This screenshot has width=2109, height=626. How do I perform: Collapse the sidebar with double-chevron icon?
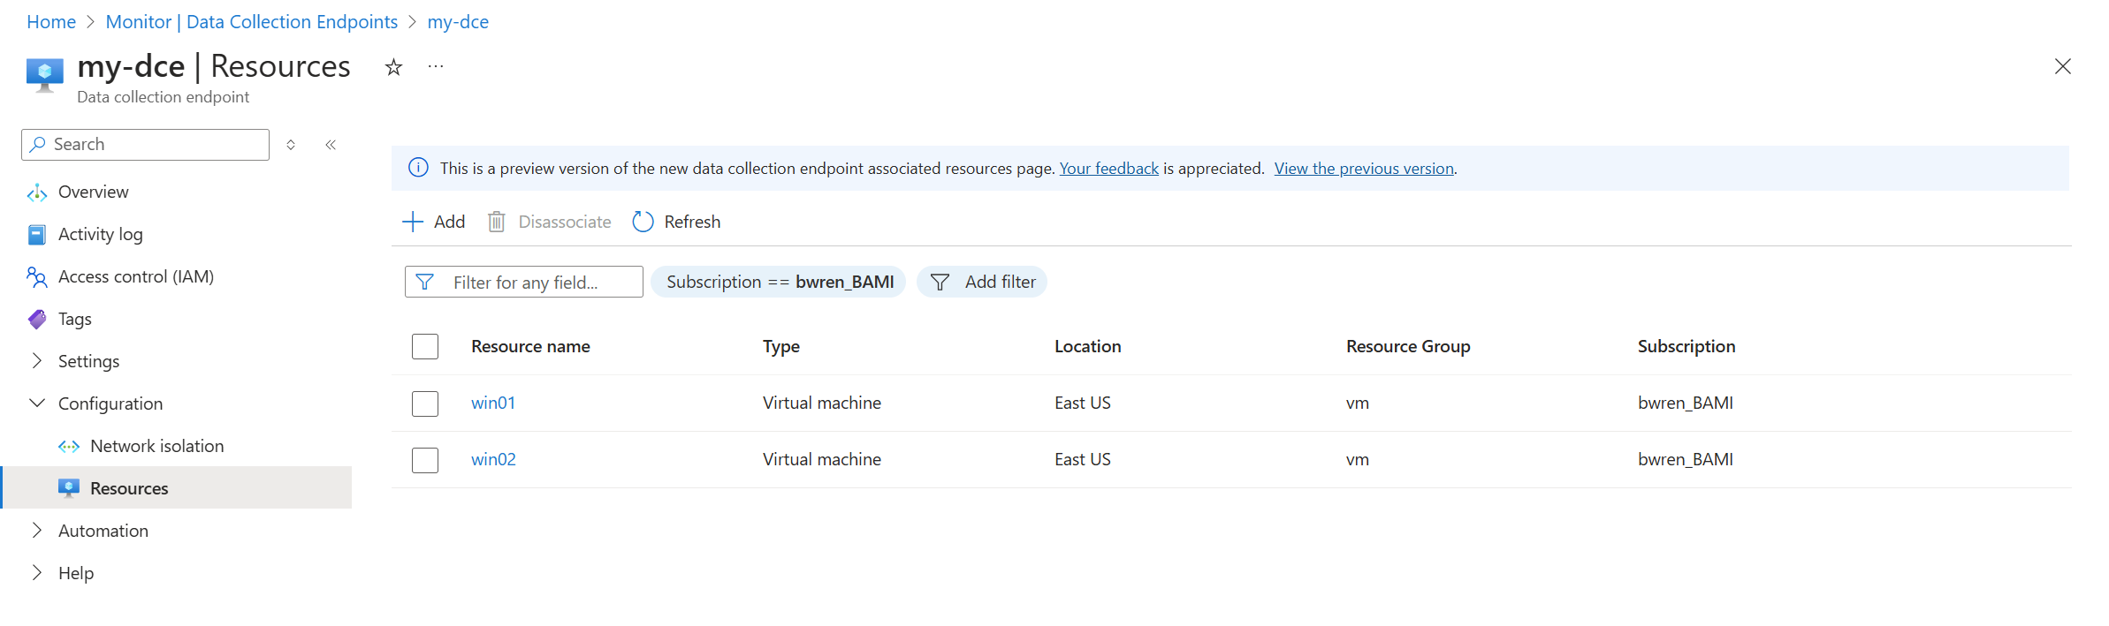[x=331, y=145]
